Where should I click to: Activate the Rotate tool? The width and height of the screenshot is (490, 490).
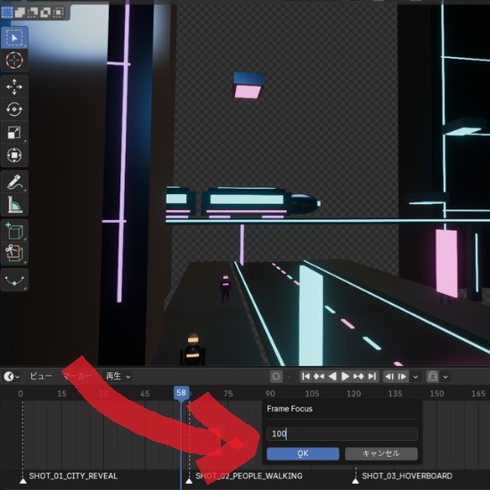[14, 110]
